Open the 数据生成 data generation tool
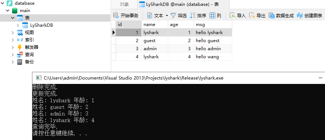This screenshot has height=140, width=325. coord(281,15)
